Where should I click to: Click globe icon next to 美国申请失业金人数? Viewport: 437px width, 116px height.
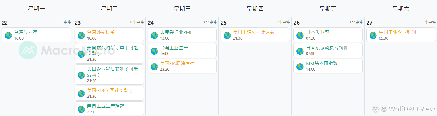pyautogui.click(x=227, y=35)
